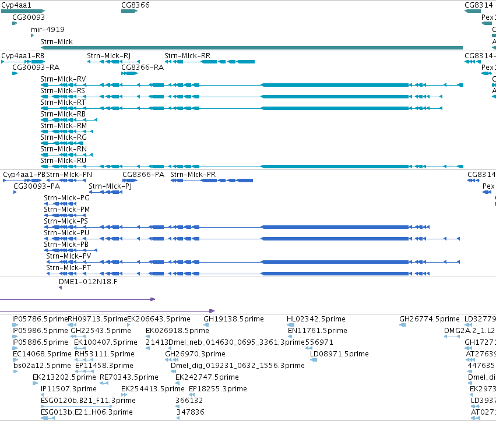Screen dimensions: 496x421
Task: Select protein Cyp4aa1-PB
Action: pyautogui.click(x=22, y=181)
